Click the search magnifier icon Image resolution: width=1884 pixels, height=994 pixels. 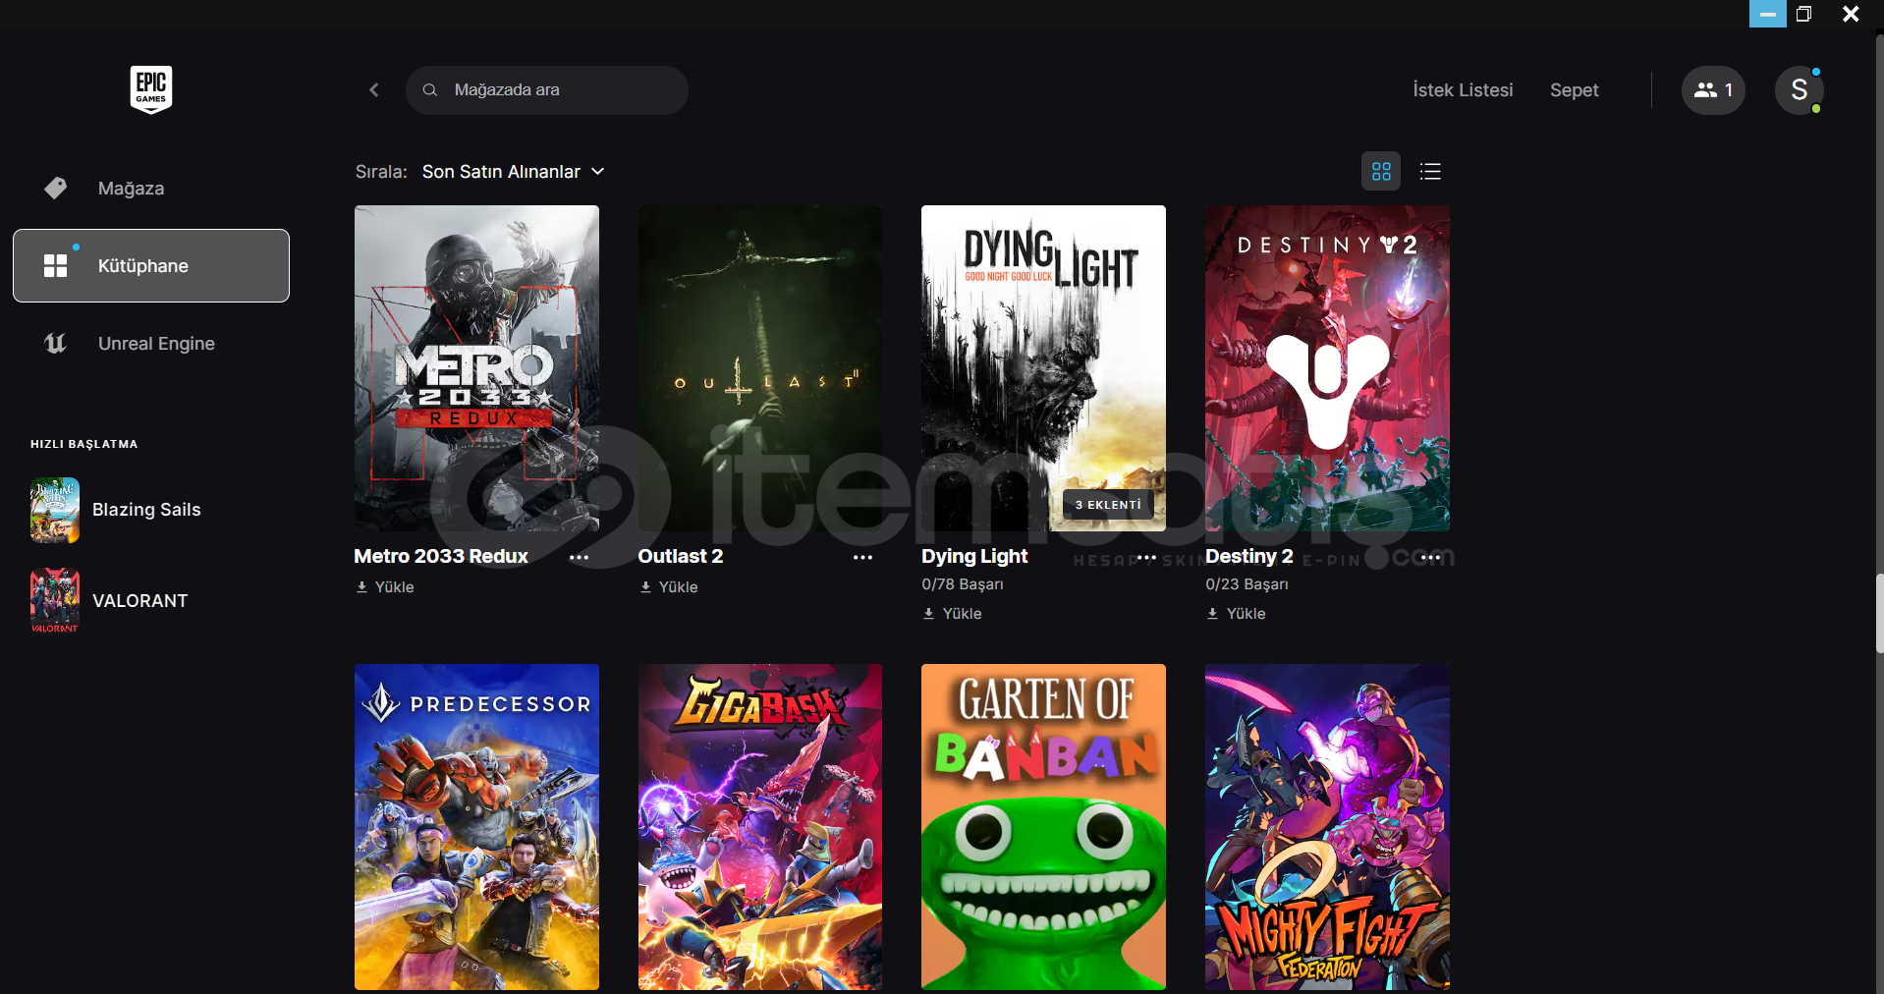pos(430,90)
